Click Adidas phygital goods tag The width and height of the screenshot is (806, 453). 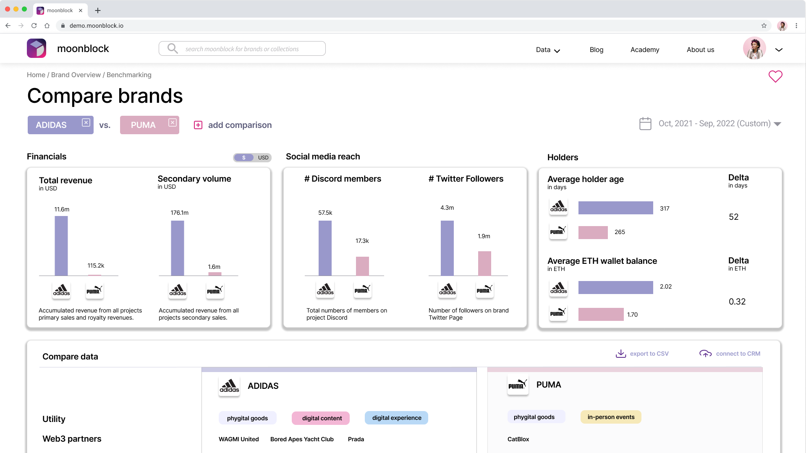tap(247, 418)
